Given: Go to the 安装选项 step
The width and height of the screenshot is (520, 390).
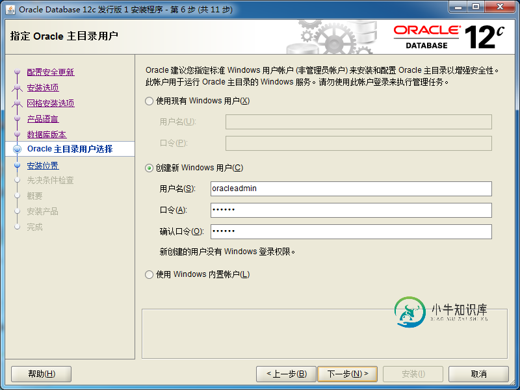Looking at the screenshot, I should (43, 88).
